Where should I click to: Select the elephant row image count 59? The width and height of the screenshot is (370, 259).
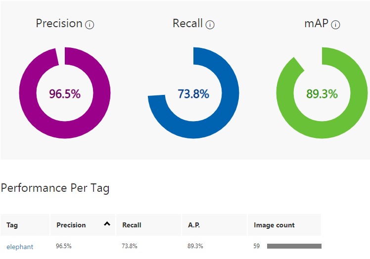[x=257, y=246]
